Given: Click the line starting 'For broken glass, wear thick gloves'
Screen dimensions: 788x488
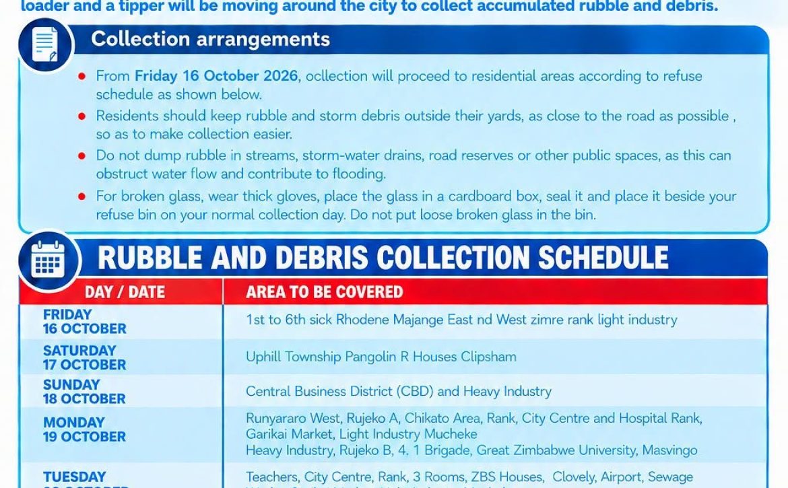Looking at the screenshot, I should (416, 197).
